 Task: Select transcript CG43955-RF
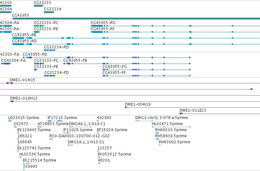pyautogui.click(x=175, y=32)
